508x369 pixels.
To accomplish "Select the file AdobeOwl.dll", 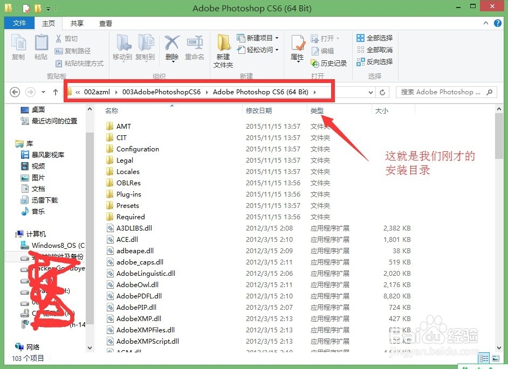I will tap(133, 285).
